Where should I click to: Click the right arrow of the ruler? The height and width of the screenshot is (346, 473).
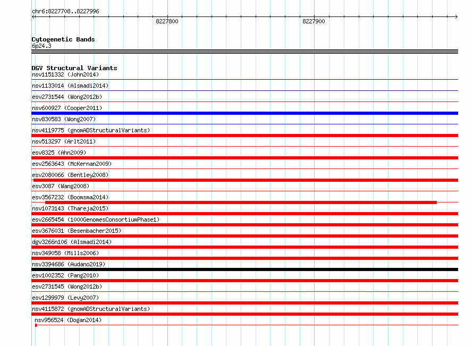(456, 17)
